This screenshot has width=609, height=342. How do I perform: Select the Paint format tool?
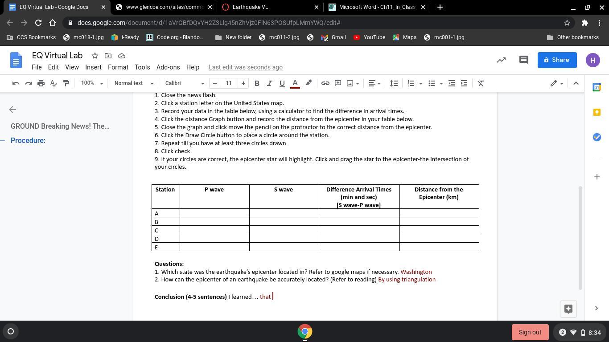click(66, 83)
